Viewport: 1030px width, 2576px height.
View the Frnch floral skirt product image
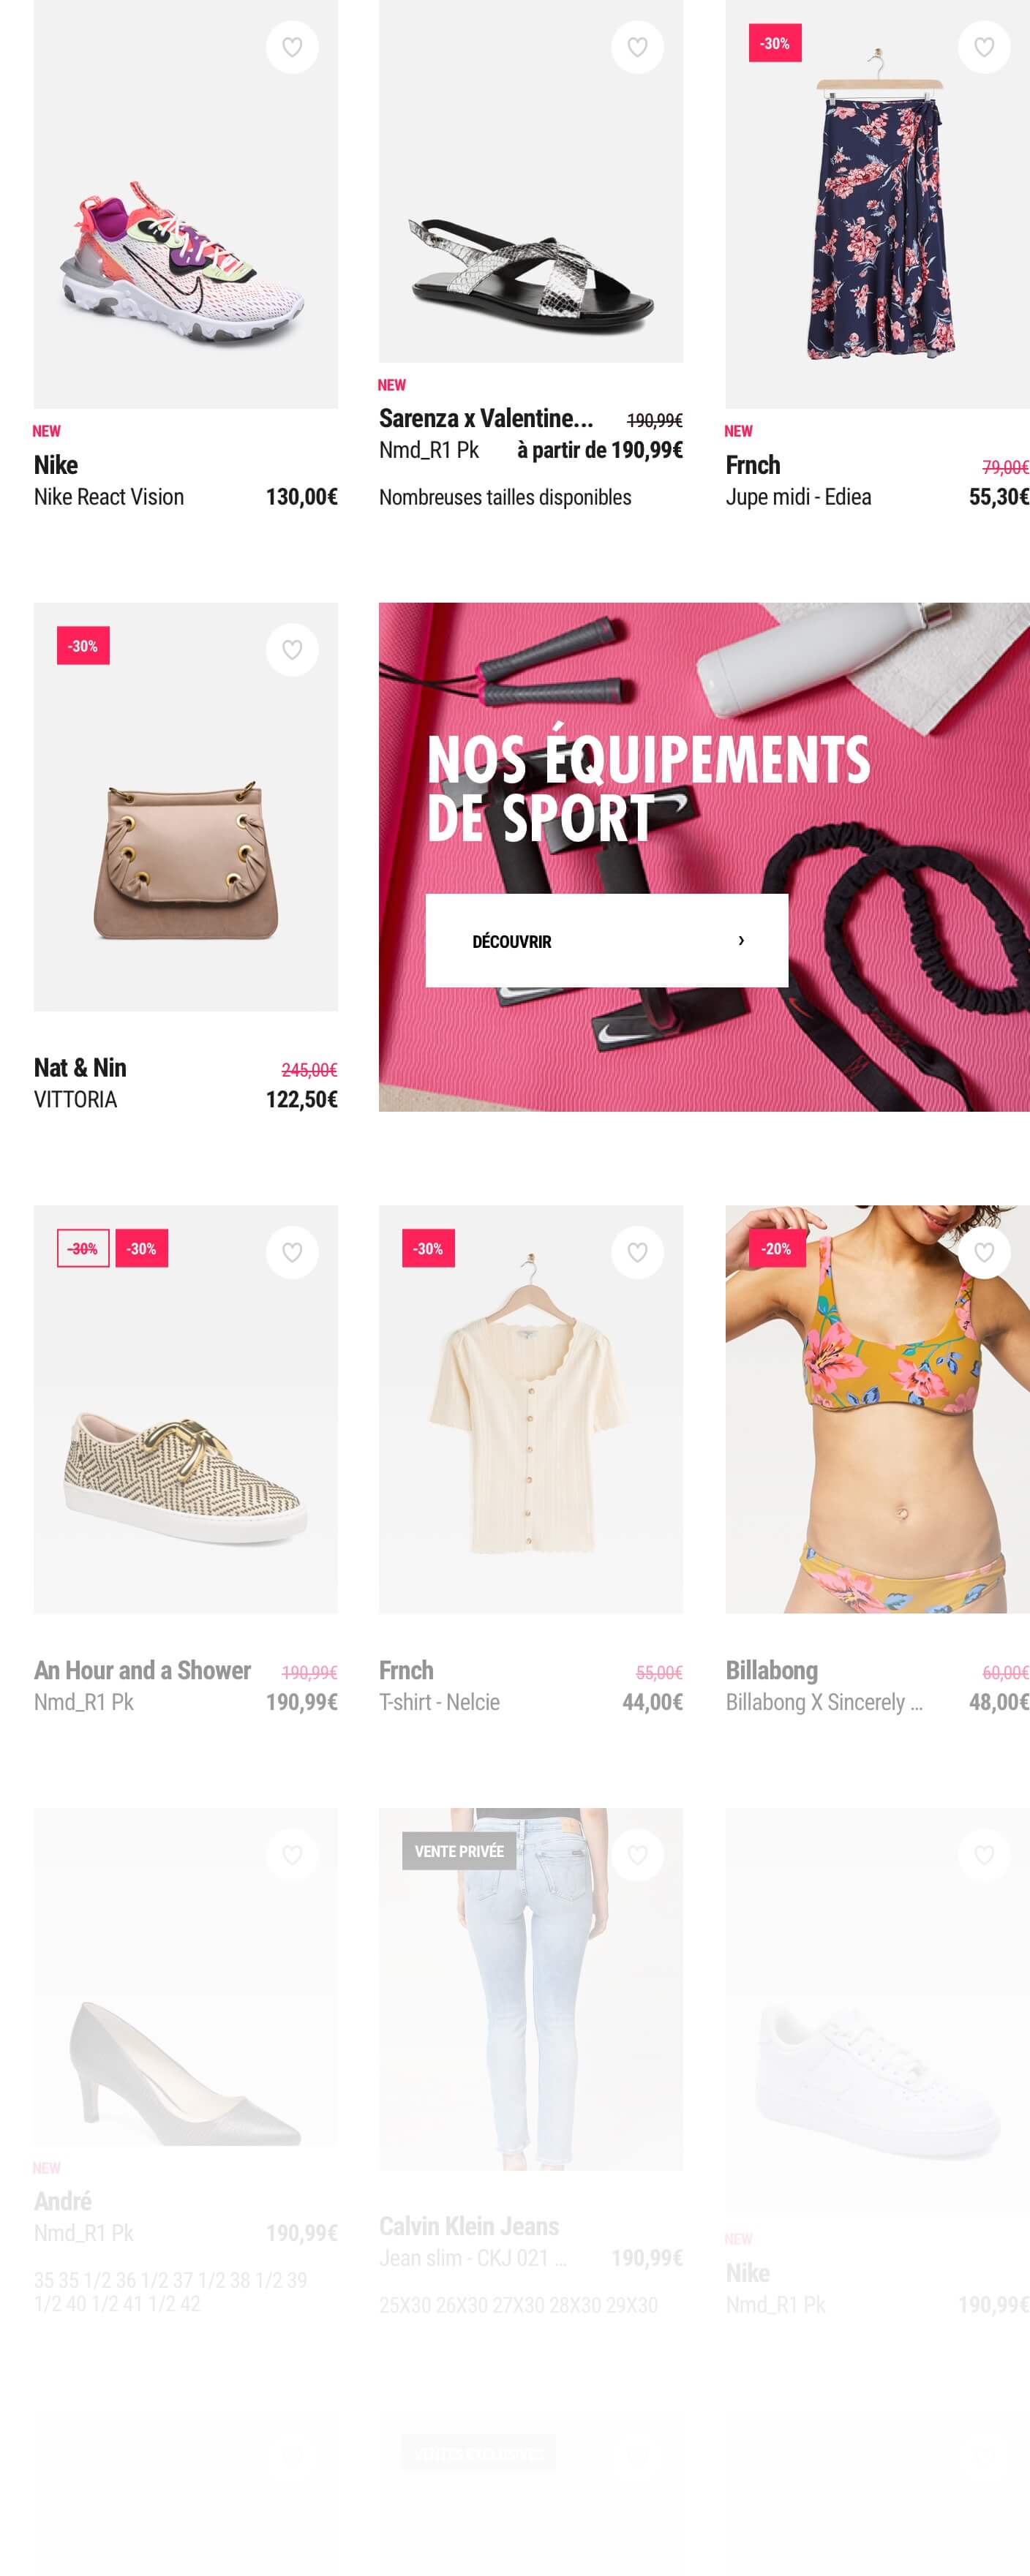pos(877,204)
